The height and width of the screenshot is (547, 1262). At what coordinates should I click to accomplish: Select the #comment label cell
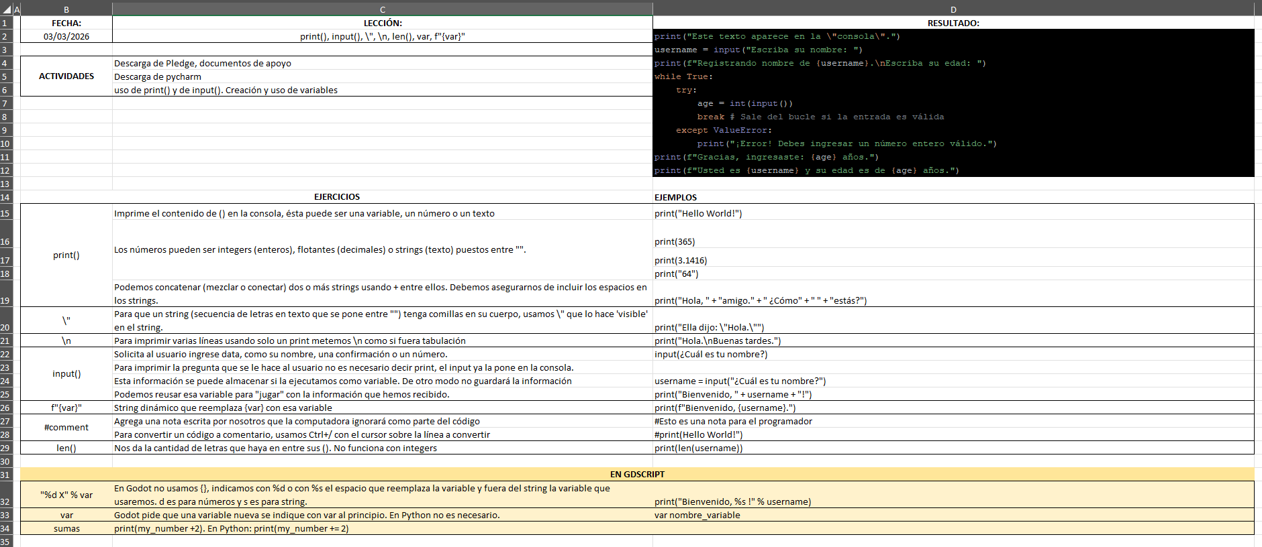pos(66,428)
